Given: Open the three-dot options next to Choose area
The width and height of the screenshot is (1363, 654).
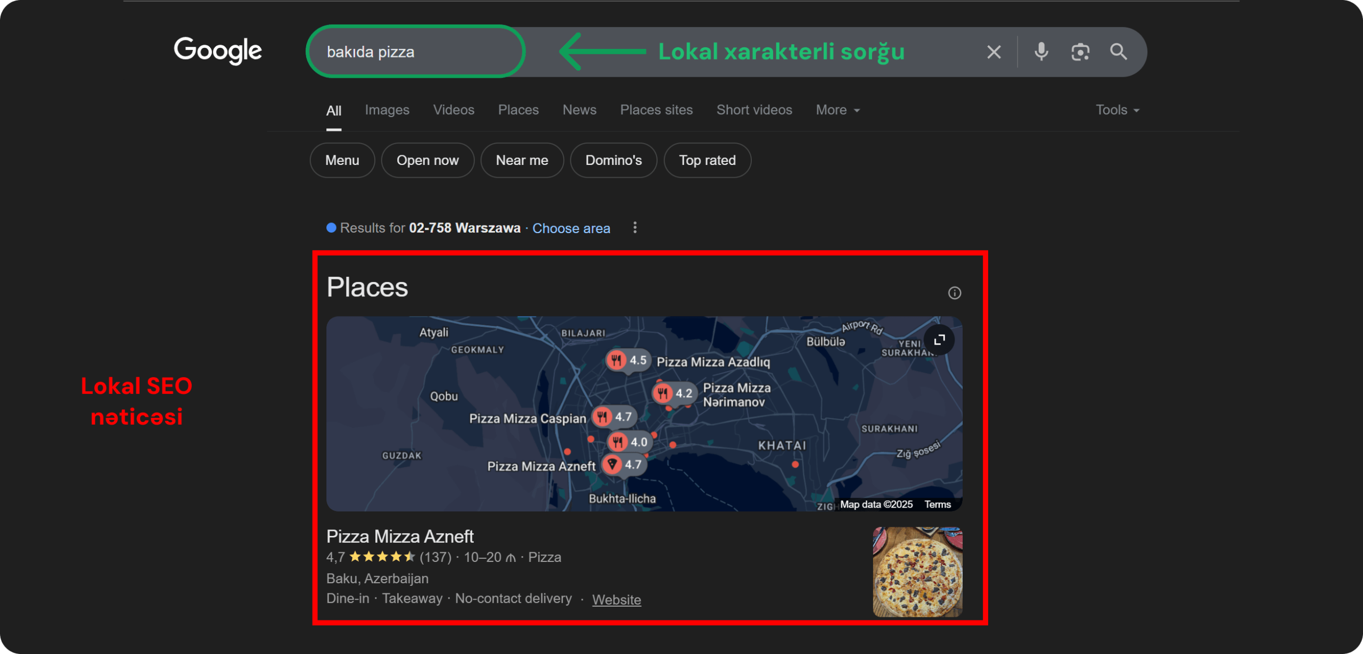Looking at the screenshot, I should [x=635, y=228].
